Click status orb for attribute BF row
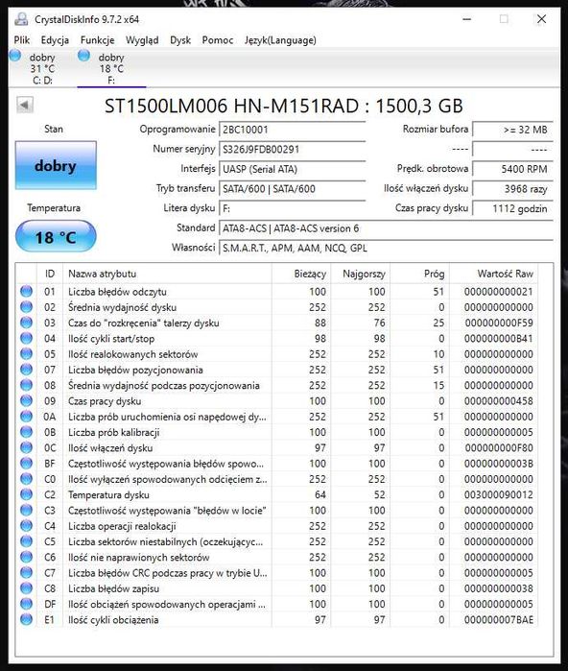 point(27,463)
